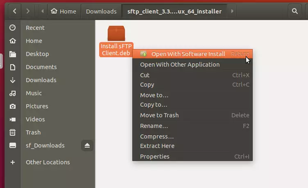Click the plus icon beside Other Locations
Image resolution: width=308 pixels, height=188 pixels.
pyautogui.click(x=13, y=162)
